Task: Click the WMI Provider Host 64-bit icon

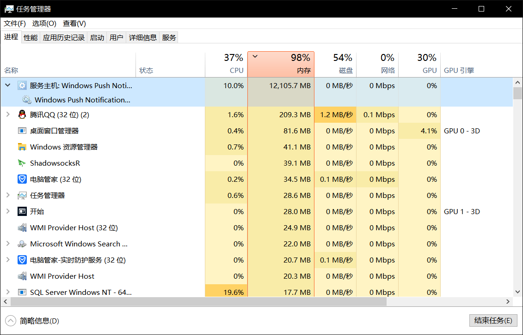Action: point(22,276)
